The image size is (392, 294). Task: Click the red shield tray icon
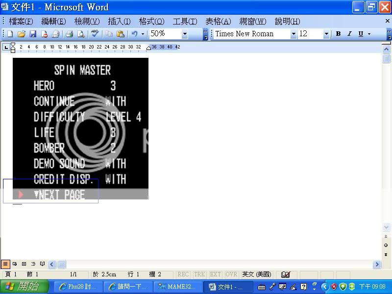coord(334,287)
